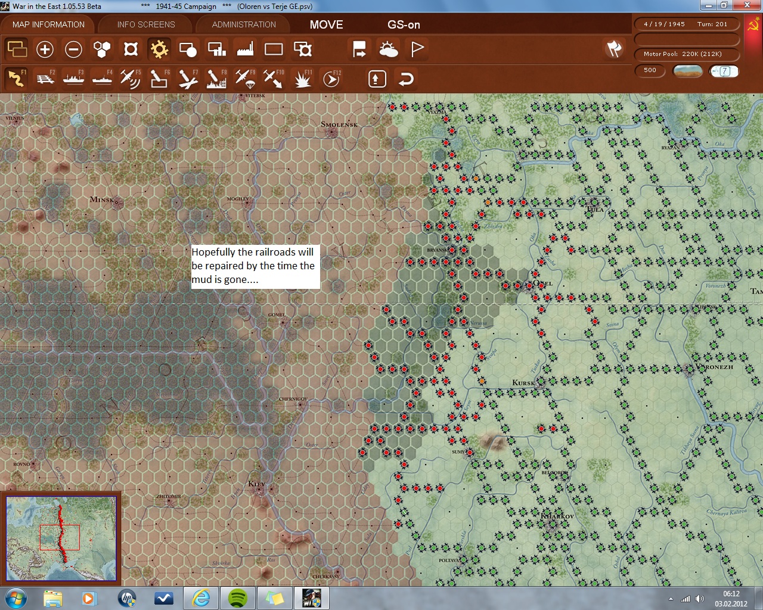Toggle the weather sun-and-cloud icon
The height and width of the screenshot is (610, 763).
(x=388, y=49)
